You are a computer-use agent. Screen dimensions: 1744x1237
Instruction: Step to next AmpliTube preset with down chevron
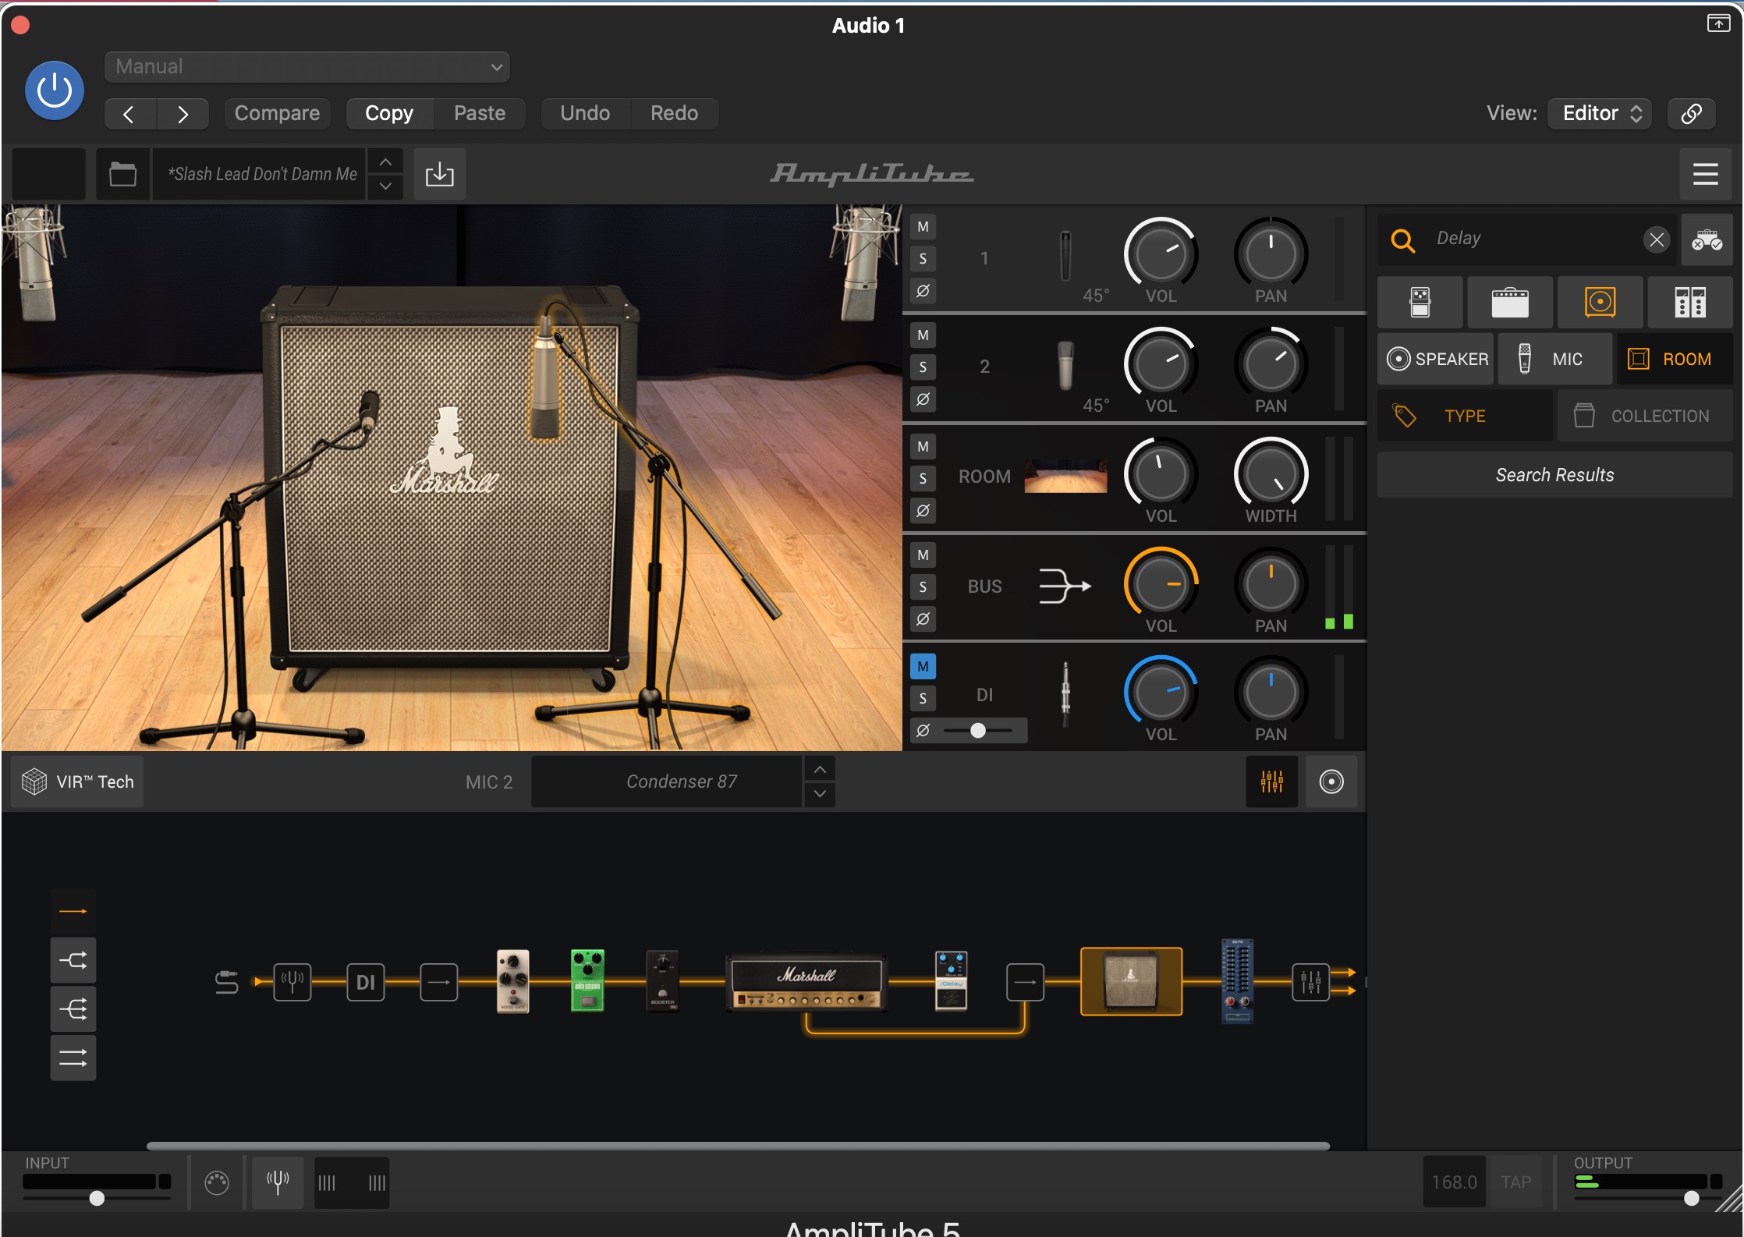click(x=385, y=186)
